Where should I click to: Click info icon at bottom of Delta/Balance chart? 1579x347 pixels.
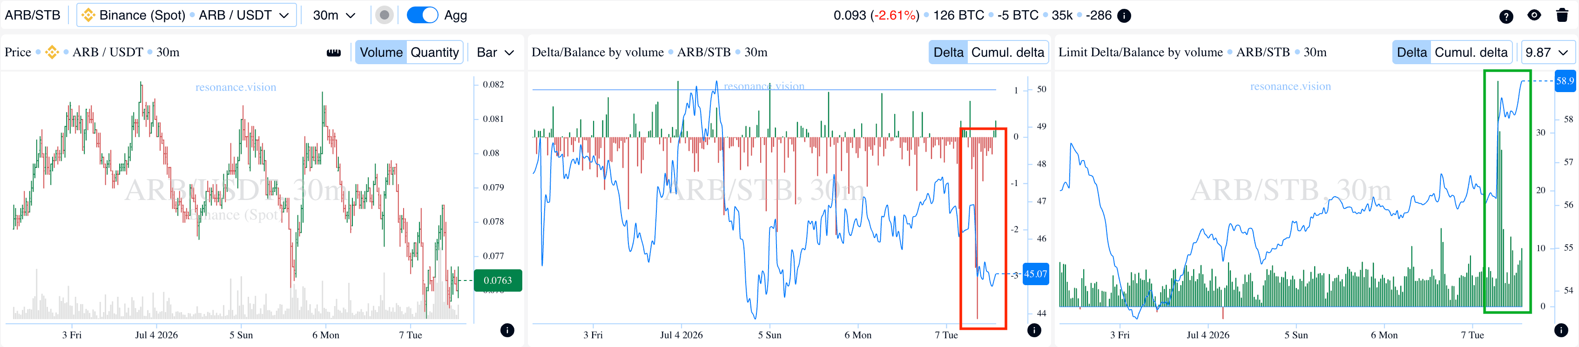[1034, 330]
